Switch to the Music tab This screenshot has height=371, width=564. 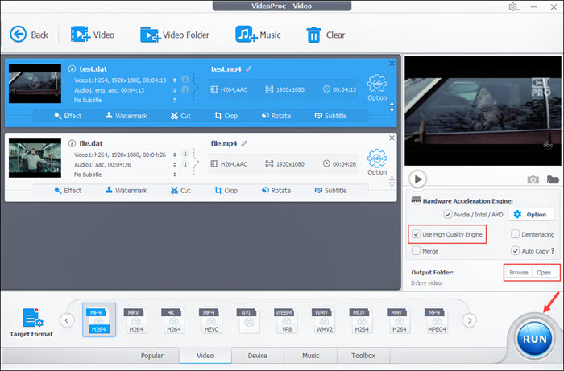coord(311,356)
